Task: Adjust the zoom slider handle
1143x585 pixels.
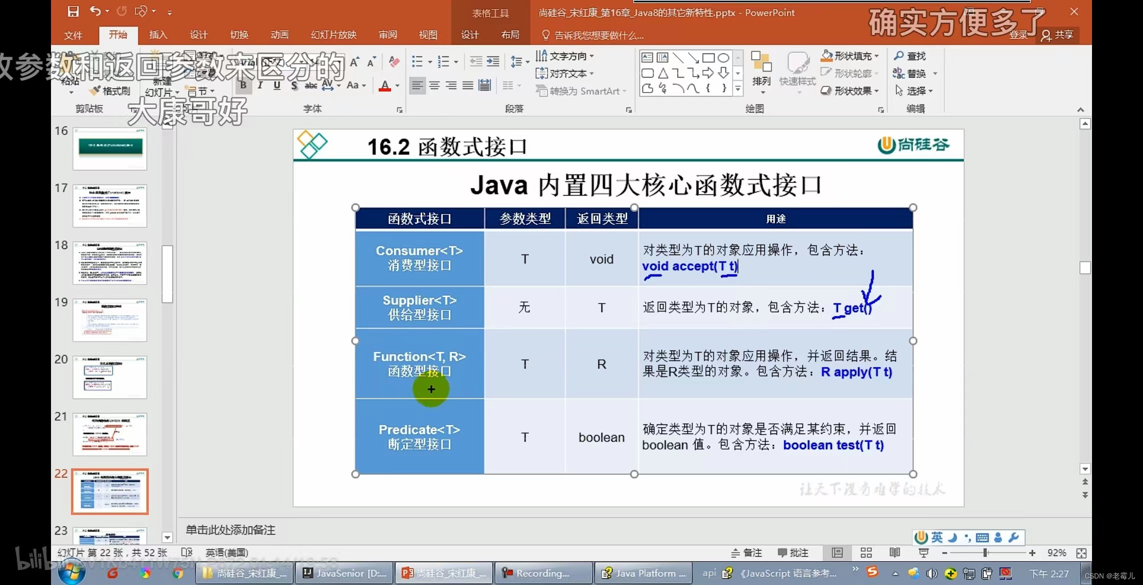Action: click(x=985, y=552)
